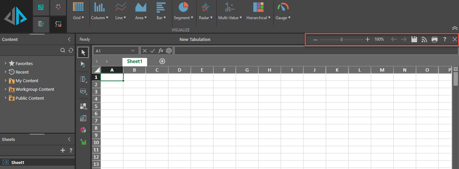Expand the Favorites folder
Viewport: 459px width, 169px height.
pyautogui.click(x=6, y=63)
